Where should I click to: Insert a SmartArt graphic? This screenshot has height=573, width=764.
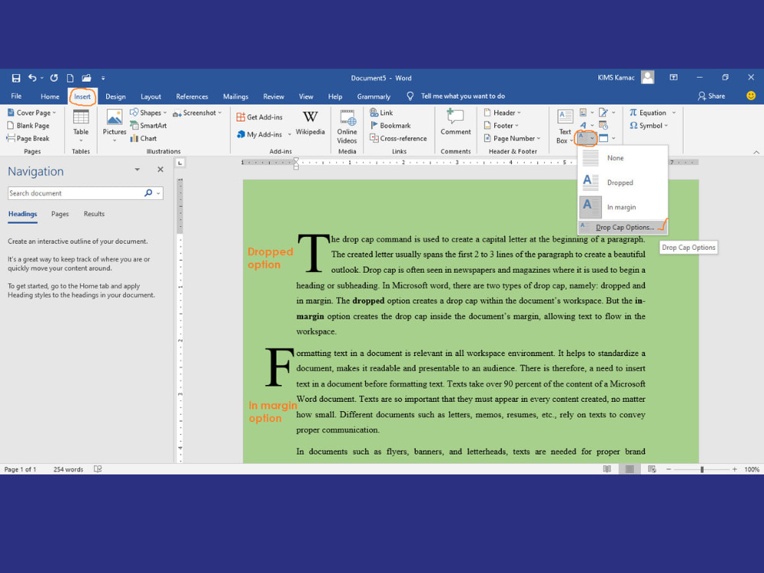[148, 126]
